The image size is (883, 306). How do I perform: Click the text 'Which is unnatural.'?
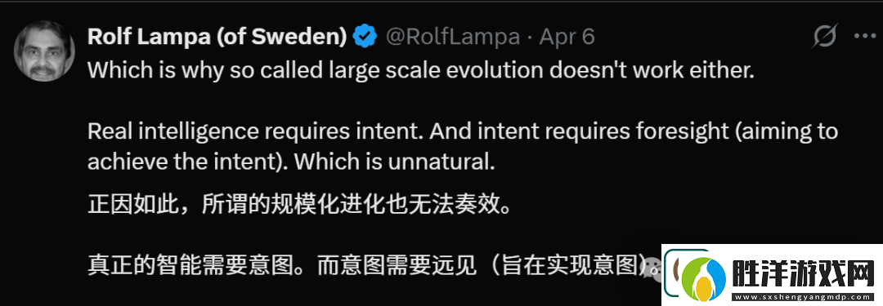(395, 162)
